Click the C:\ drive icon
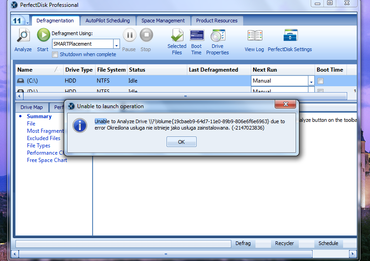 click(x=21, y=81)
